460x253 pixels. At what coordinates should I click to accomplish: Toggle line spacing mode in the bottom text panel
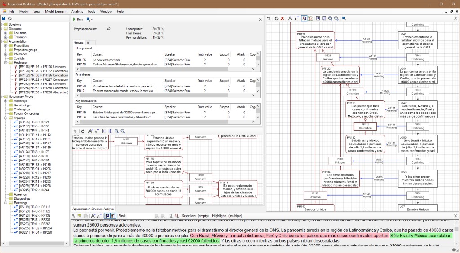coord(113,216)
